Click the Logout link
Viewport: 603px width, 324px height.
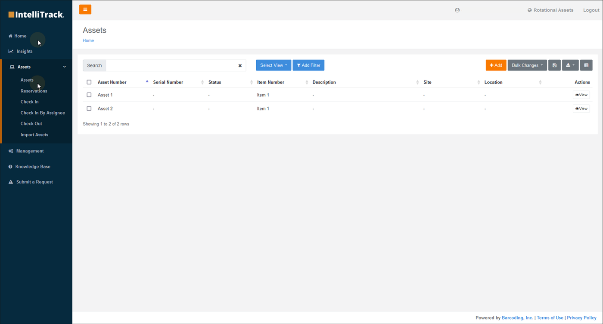(x=591, y=10)
